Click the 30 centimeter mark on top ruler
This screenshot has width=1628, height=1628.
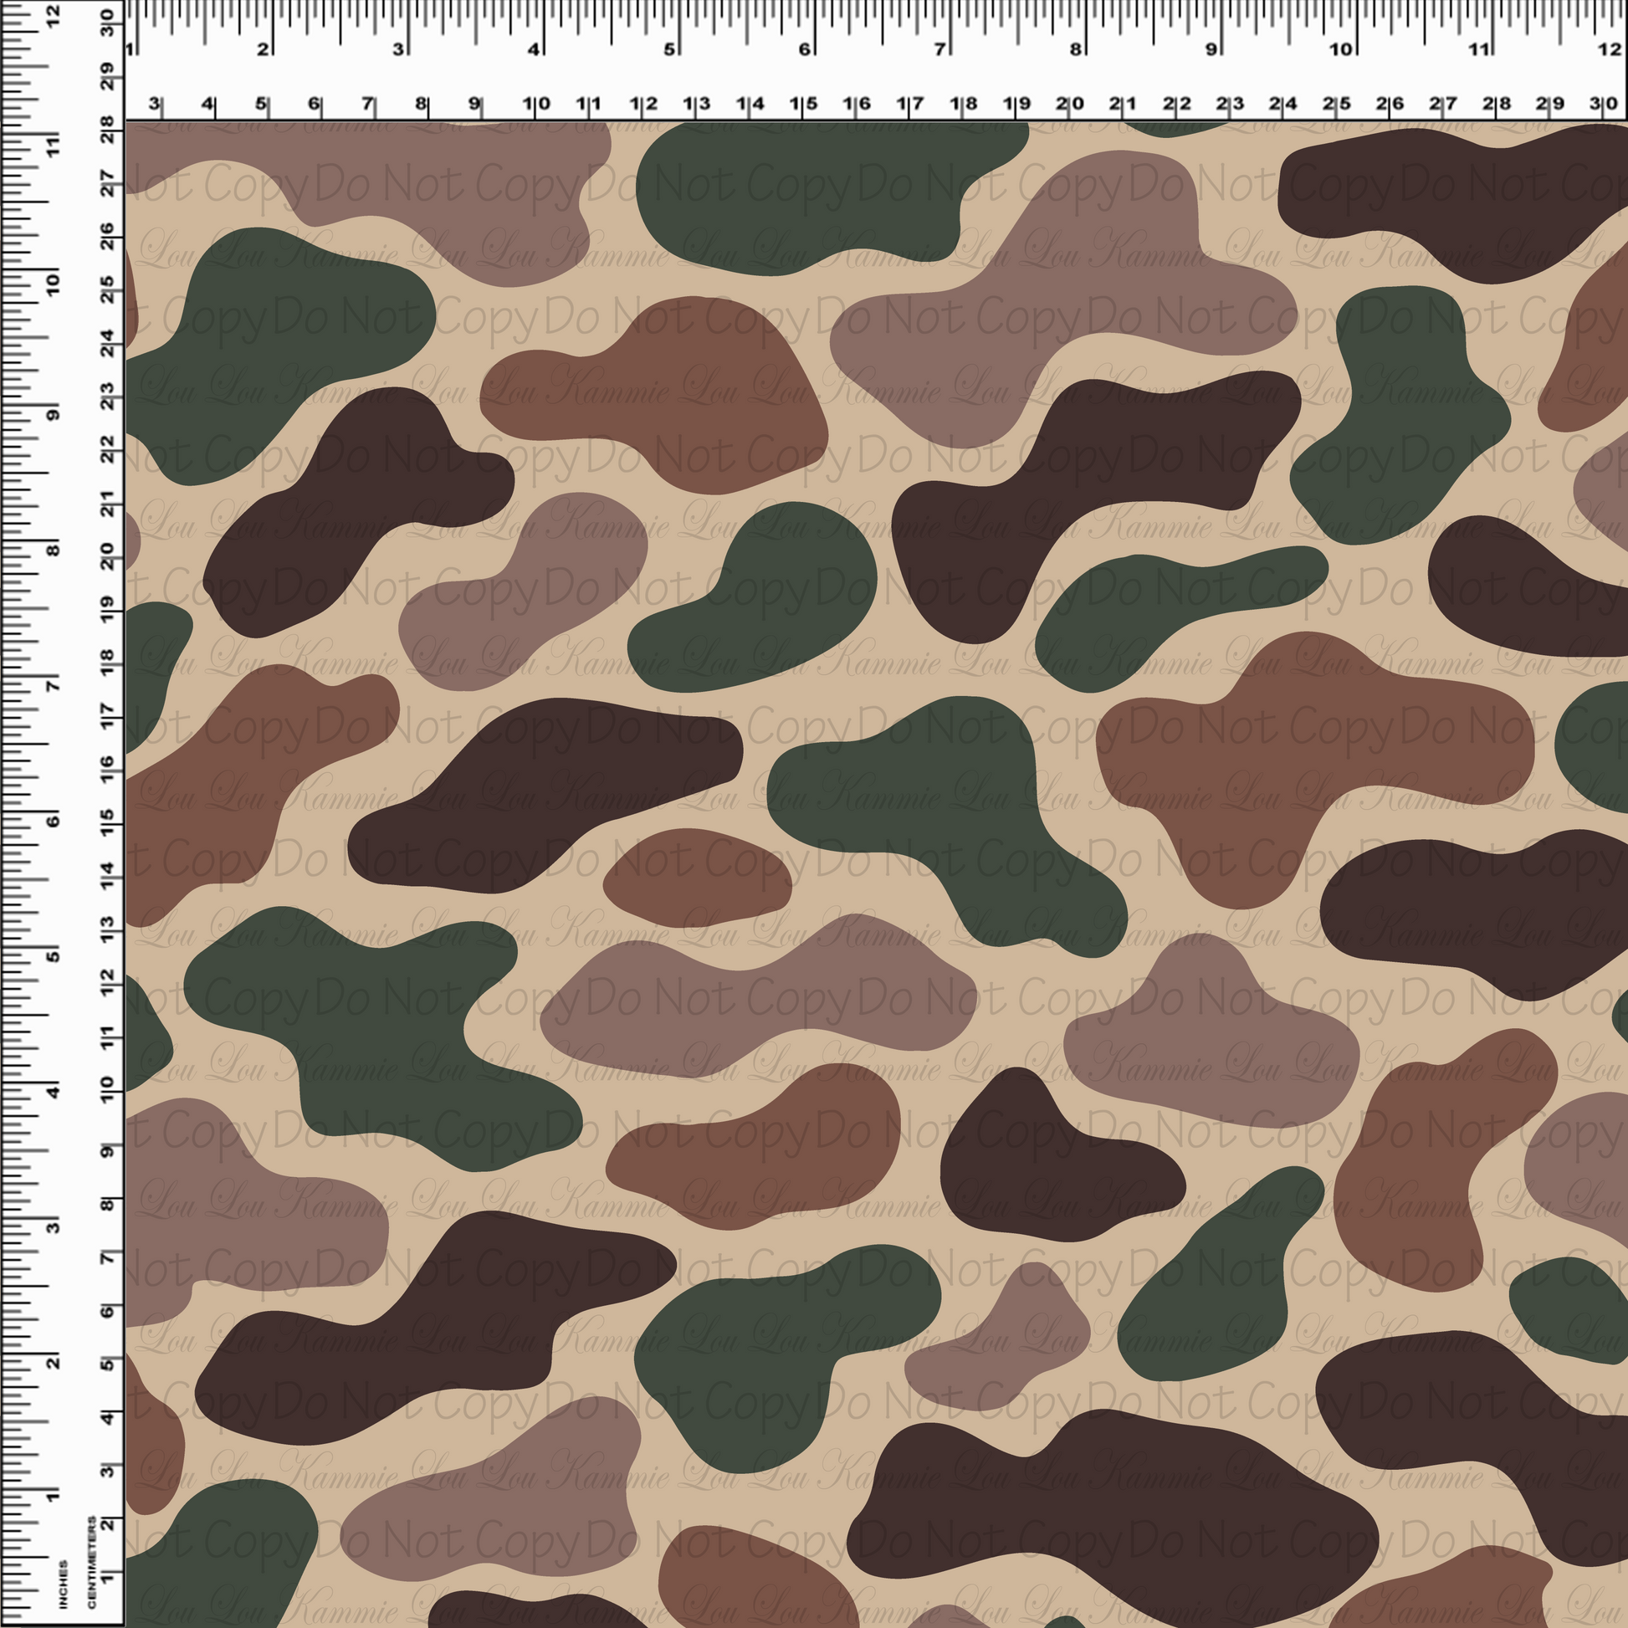[1604, 105]
